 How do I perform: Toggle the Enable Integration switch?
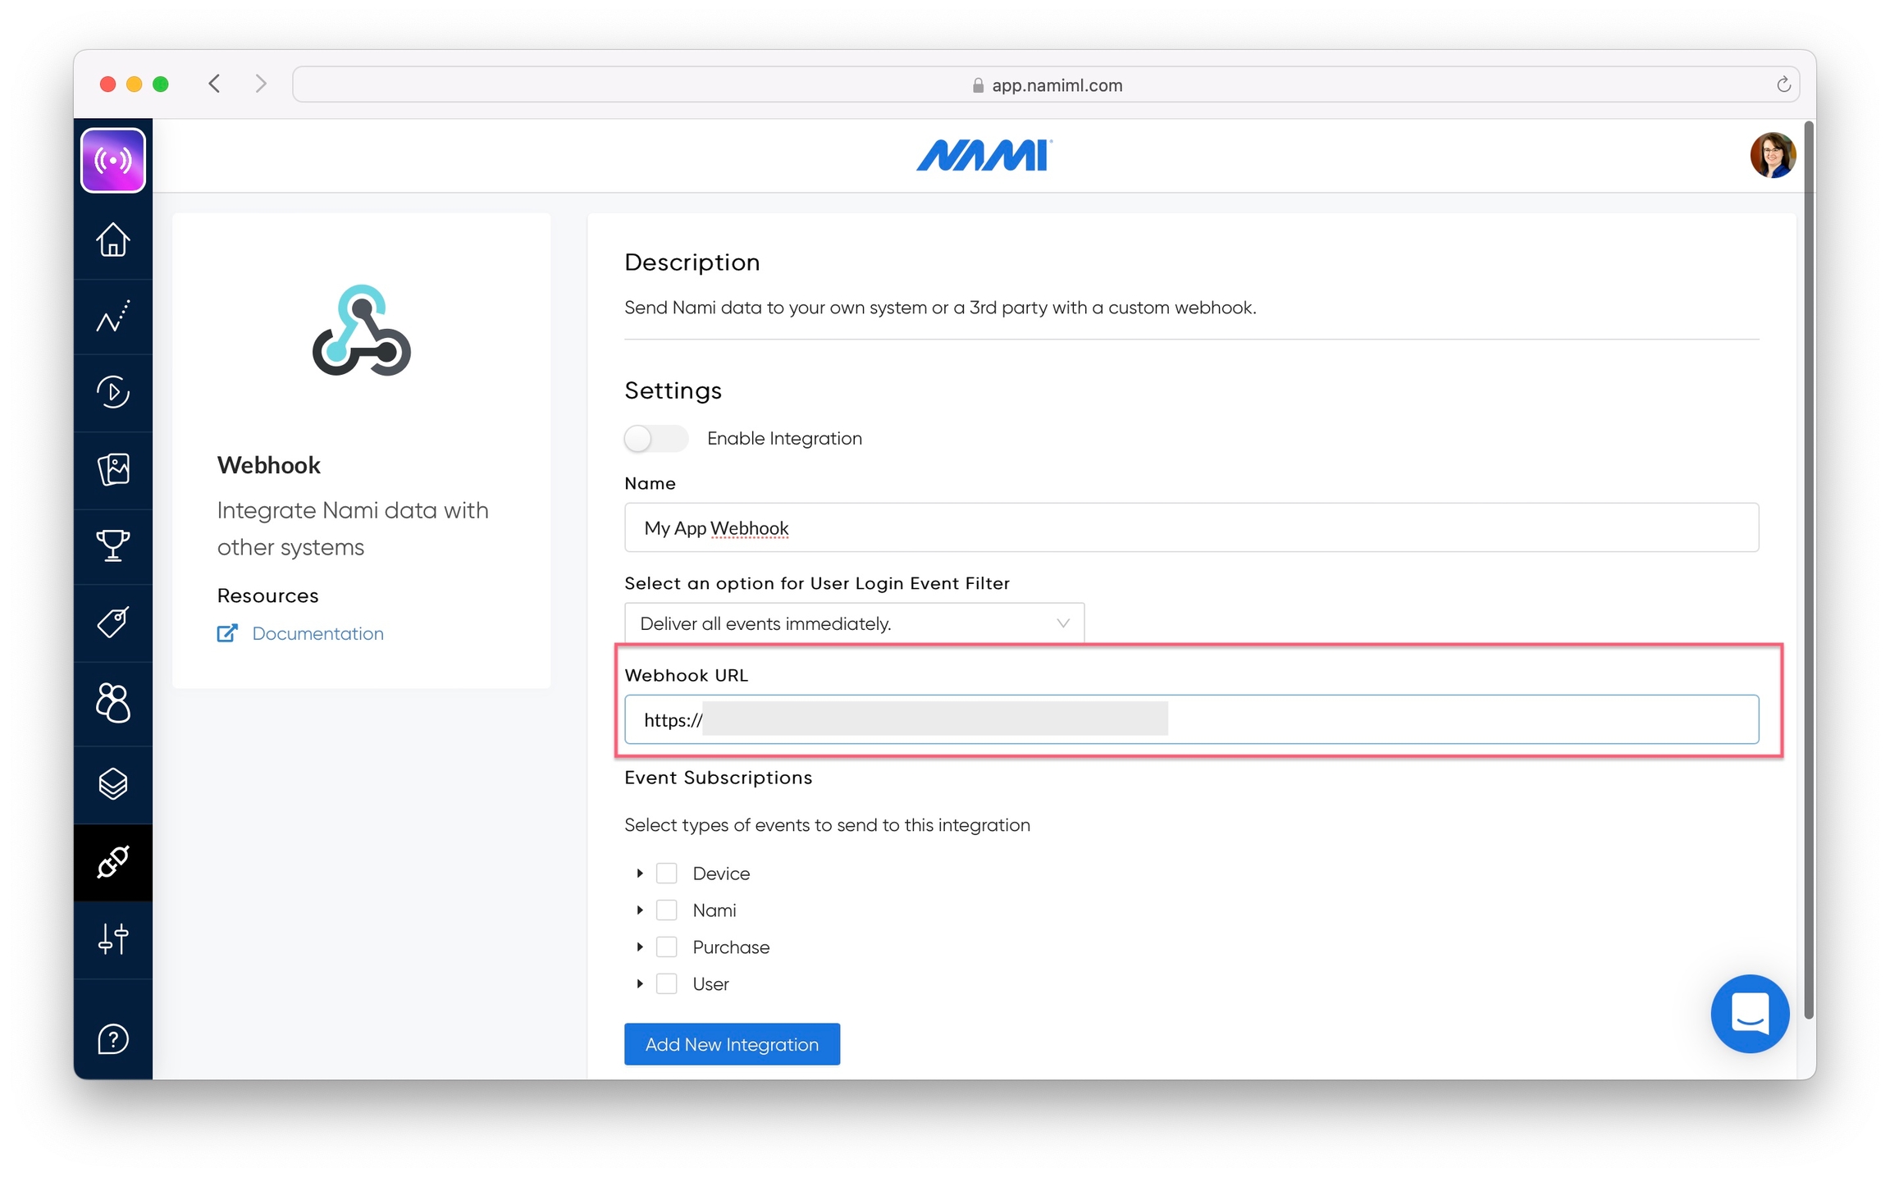(x=655, y=438)
